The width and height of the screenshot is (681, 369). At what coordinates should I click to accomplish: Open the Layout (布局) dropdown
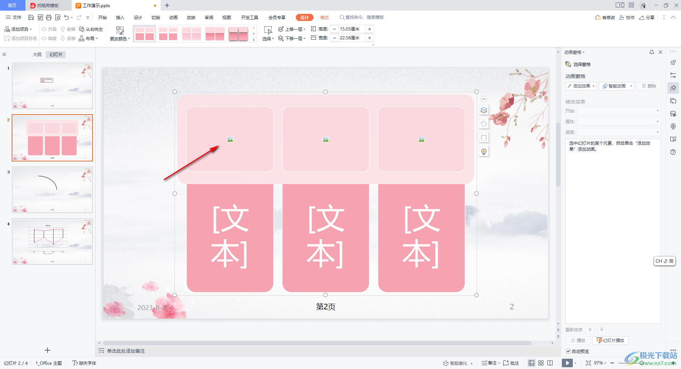(88, 38)
